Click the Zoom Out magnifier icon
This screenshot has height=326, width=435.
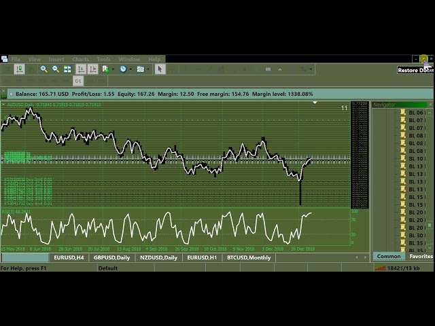point(56,69)
